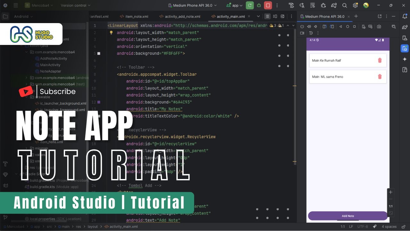This screenshot has width=410, height=231.
Task: Start debugging with the bug icon
Action: point(259,5)
